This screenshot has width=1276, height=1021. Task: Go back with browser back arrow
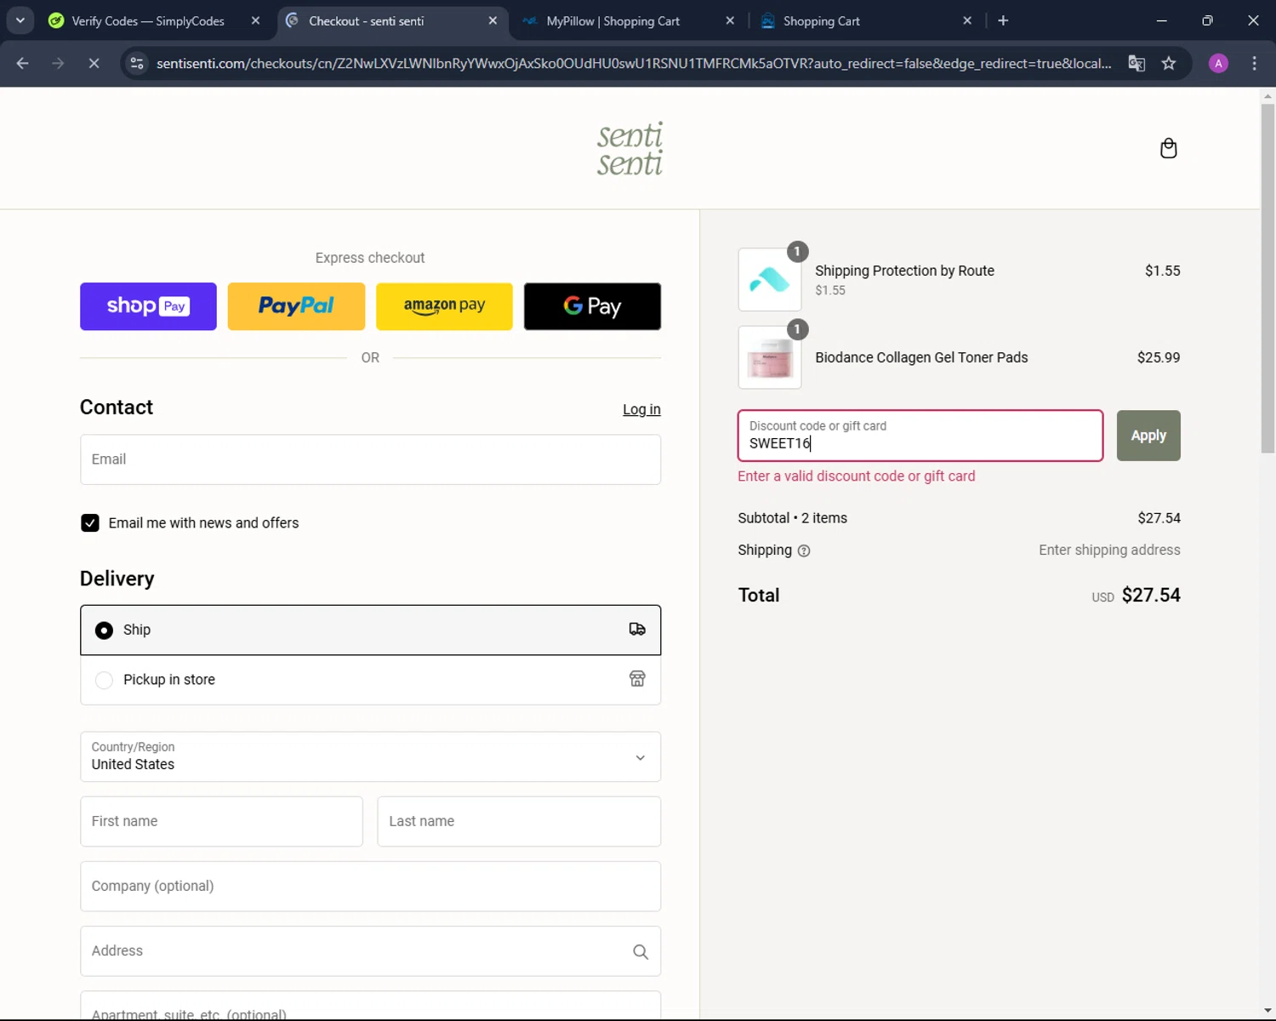click(23, 63)
